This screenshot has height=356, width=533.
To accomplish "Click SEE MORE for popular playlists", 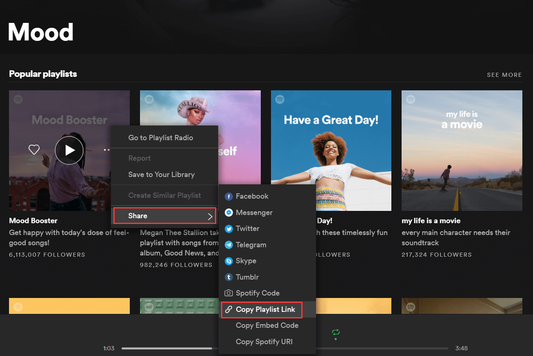I will click(504, 75).
